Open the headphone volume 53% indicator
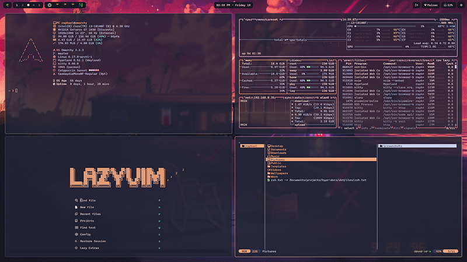The height and width of the screenshot is (262, 467). (x=448, y=5)
